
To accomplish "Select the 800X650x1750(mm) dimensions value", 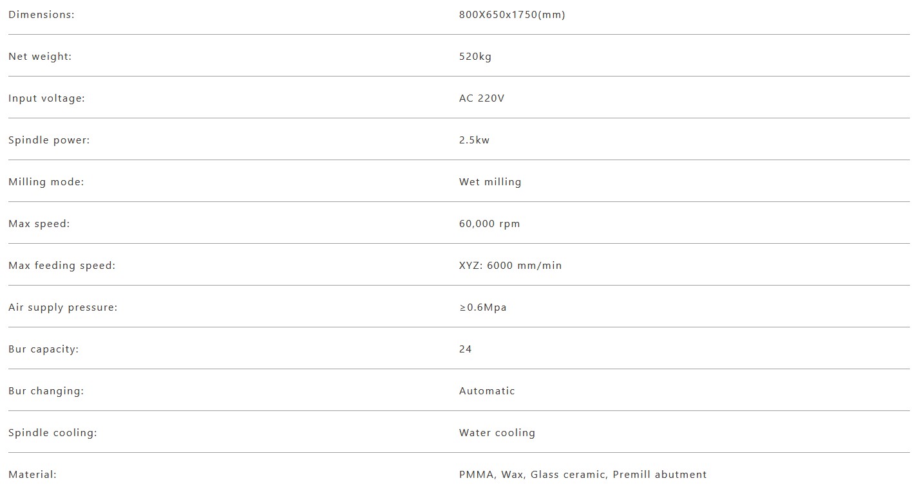I will [512, 15].
